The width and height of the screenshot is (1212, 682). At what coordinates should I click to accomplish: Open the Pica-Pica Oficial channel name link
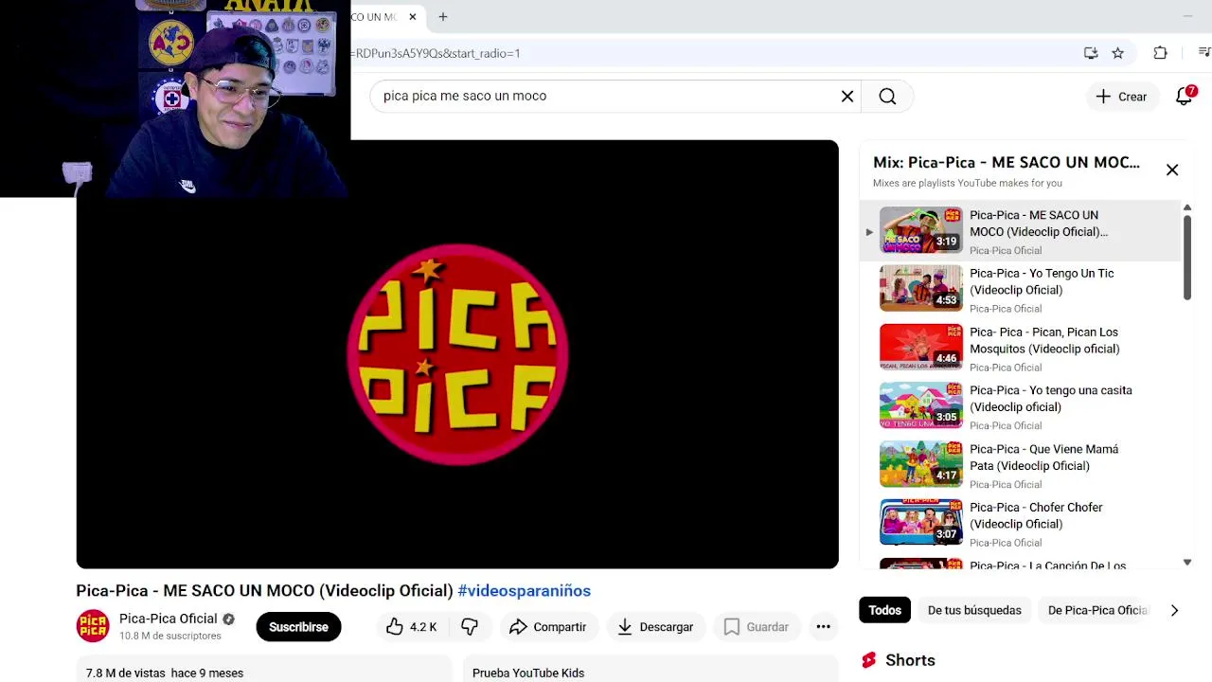168,619
